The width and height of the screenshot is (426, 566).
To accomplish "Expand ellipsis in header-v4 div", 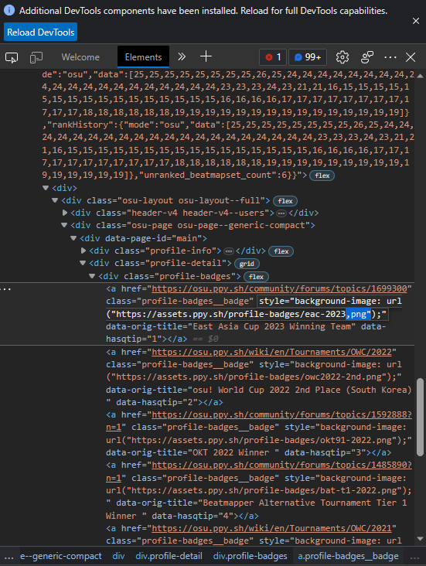I will [x=281, y=213].
